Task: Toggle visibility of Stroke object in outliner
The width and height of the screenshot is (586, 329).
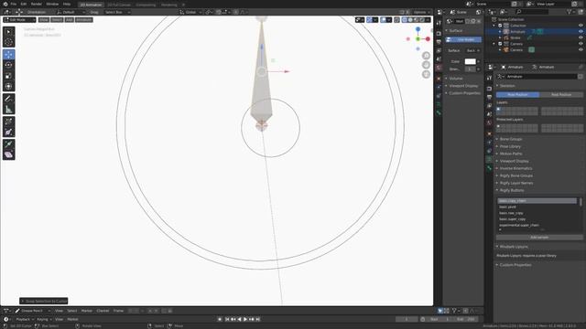Action: (581, 37)
